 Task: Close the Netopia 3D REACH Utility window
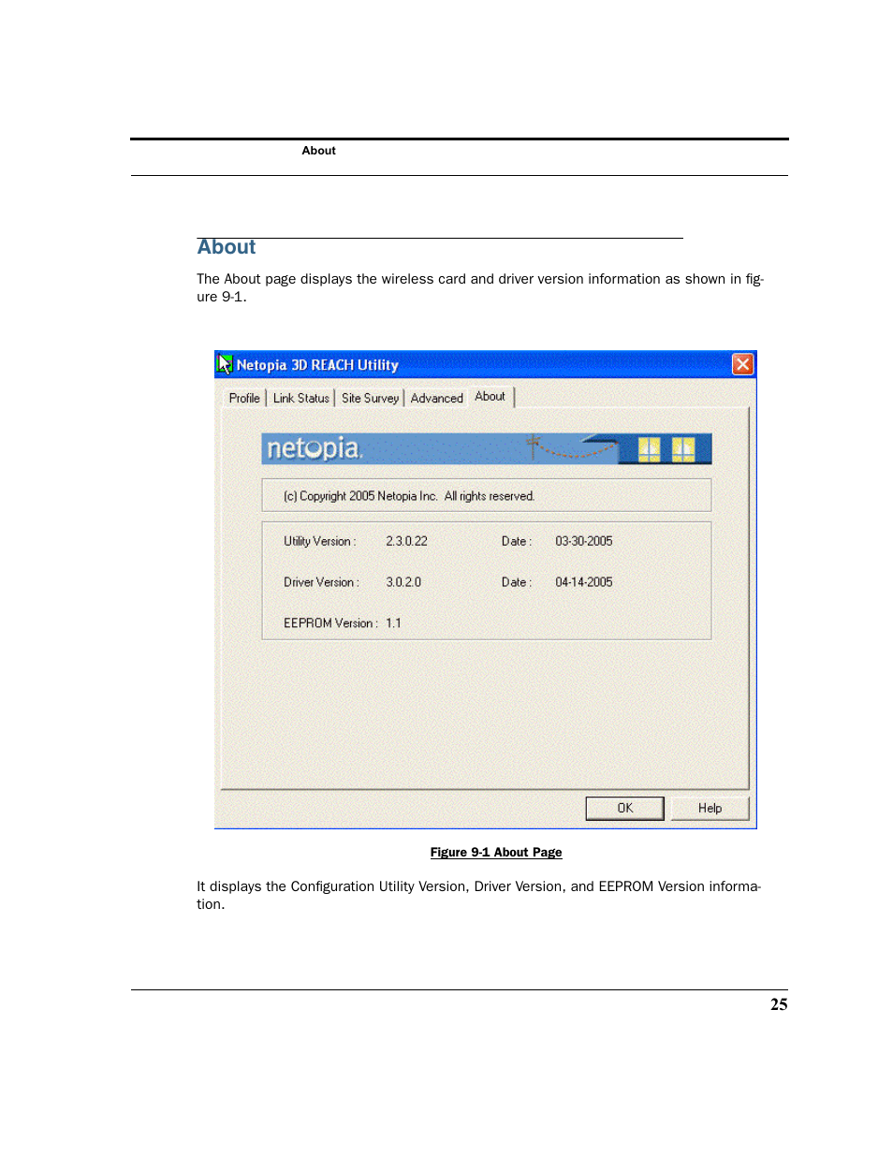pos(742,364)
